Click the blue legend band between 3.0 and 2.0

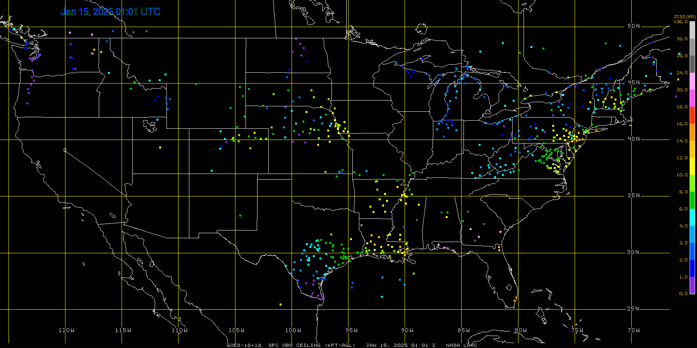click(692, 251)
